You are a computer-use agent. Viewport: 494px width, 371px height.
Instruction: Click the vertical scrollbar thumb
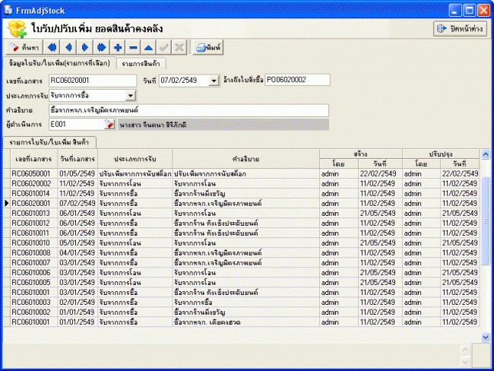click(x=486, y=220)
